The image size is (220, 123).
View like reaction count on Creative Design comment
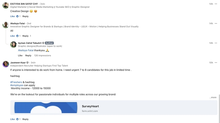(x=18, y=16)
